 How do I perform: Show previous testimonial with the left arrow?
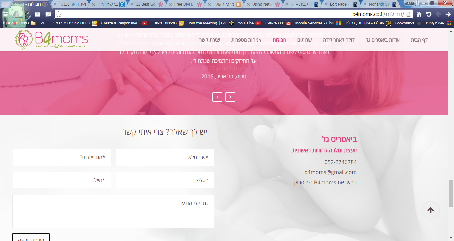pyautogui.click(x=217, y=97)
